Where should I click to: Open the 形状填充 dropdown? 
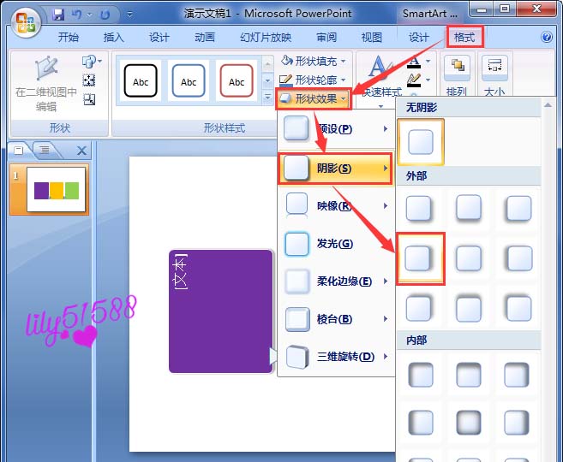click(x=313, y=61)
